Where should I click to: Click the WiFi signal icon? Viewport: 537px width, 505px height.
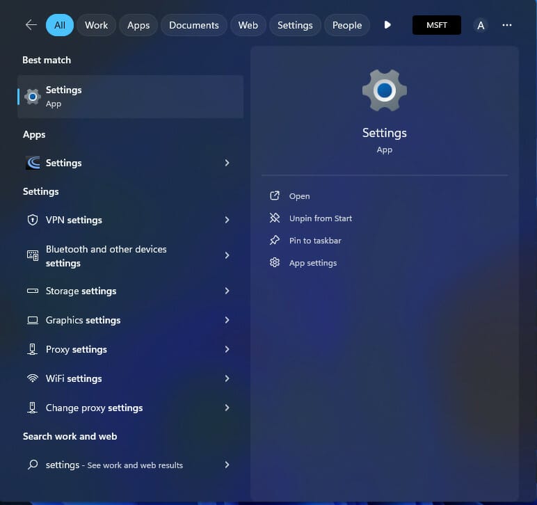33,378
